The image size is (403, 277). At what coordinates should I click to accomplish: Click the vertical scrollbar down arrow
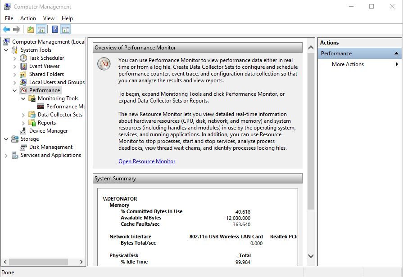pos(311,256)
